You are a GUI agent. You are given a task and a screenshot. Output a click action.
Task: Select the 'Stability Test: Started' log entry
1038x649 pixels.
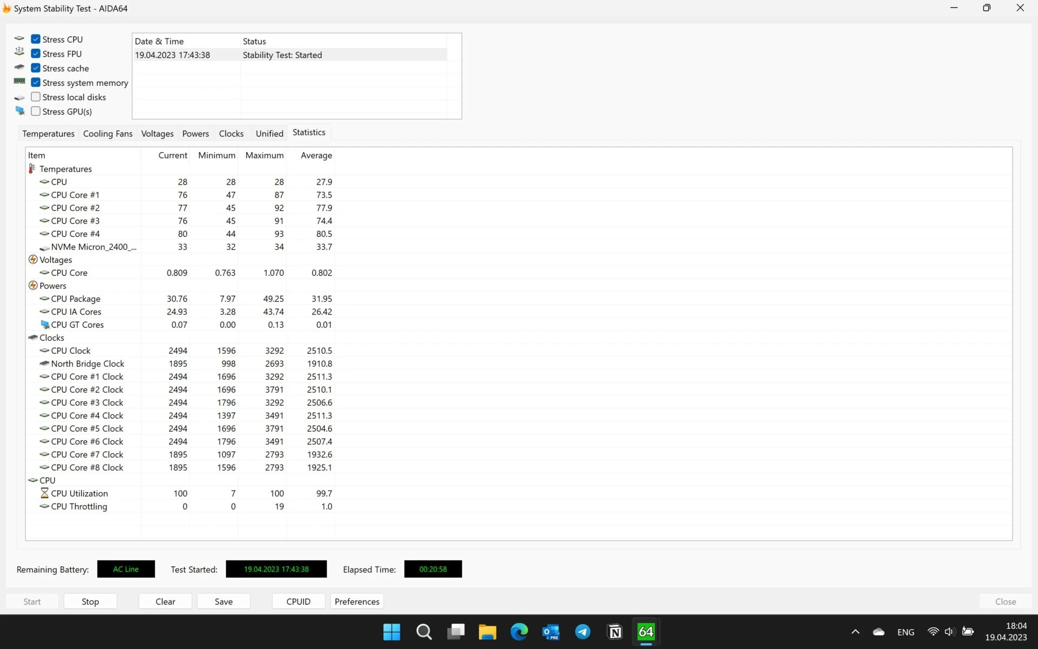[290, 55]
